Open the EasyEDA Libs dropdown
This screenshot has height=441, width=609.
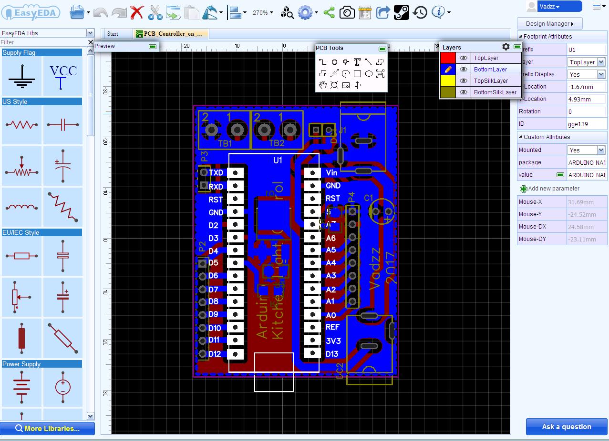pos(90,33)
